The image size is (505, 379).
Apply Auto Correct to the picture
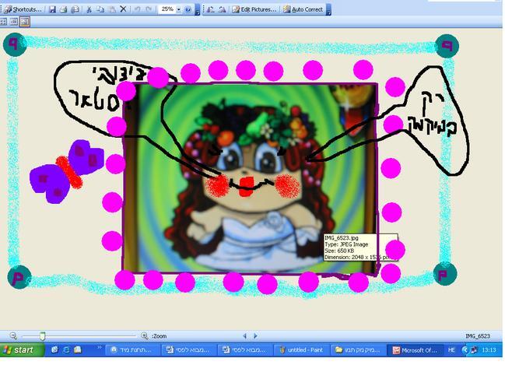pos(303,9)
